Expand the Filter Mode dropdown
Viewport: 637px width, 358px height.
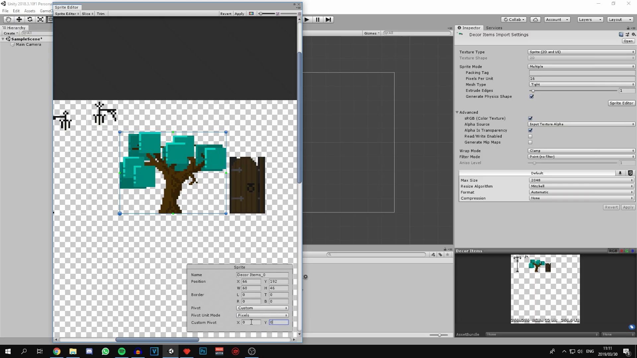click(581, 157)
